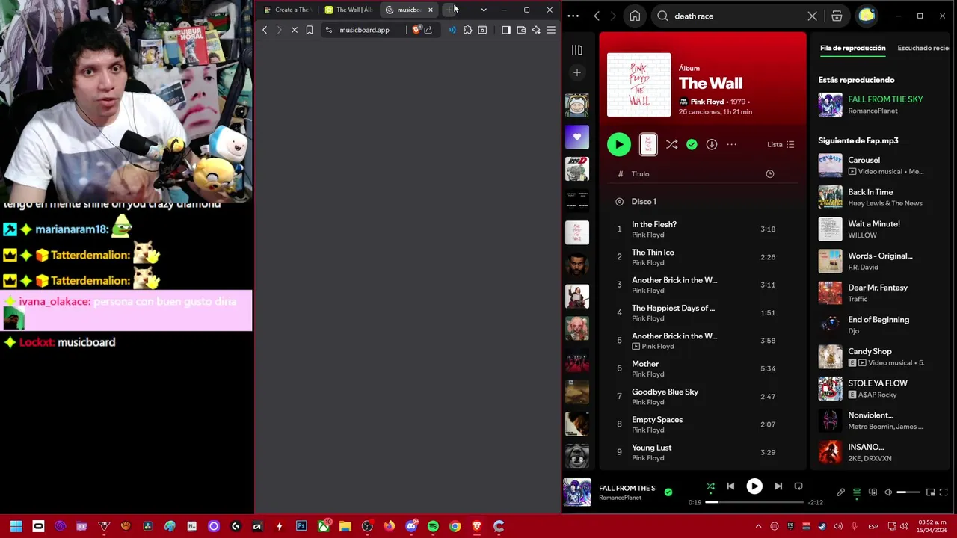Open lyrics microphone icon in Spotify
This screenshot has height=538, width=957.
point(840,492)
